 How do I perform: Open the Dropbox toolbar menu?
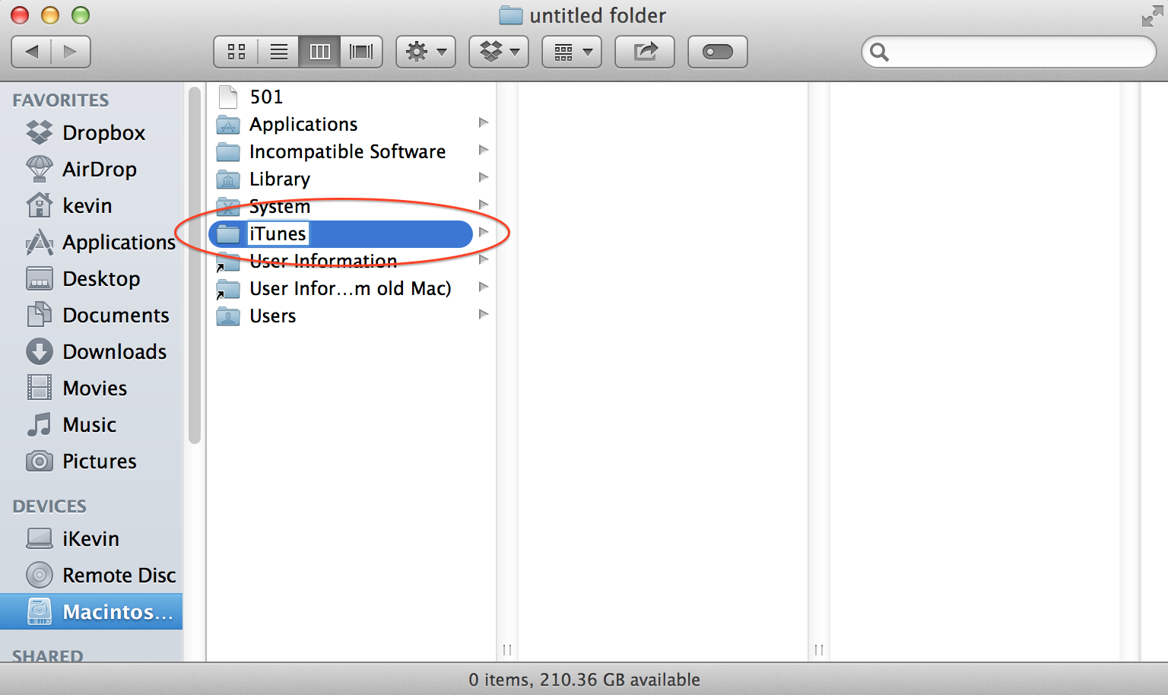click(499, 52)
